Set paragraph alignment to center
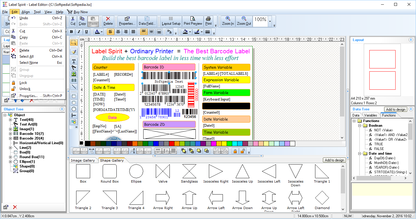Screen dimensions: 416x219 point(118,32)
